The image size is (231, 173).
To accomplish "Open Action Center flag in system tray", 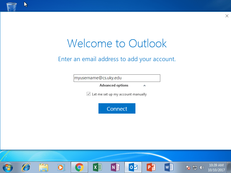I will 188,168.
